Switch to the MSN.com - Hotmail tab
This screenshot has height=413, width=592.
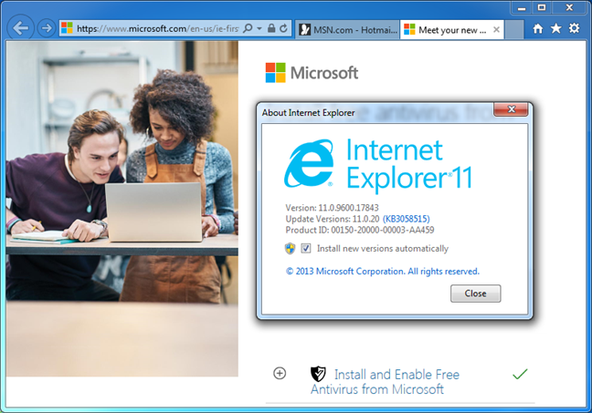[347, 30]
